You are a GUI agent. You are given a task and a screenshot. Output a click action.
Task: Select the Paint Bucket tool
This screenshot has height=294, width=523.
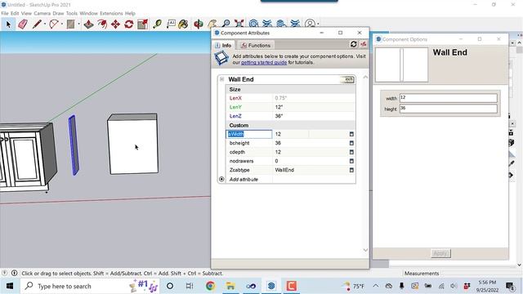tap(183, 24)
